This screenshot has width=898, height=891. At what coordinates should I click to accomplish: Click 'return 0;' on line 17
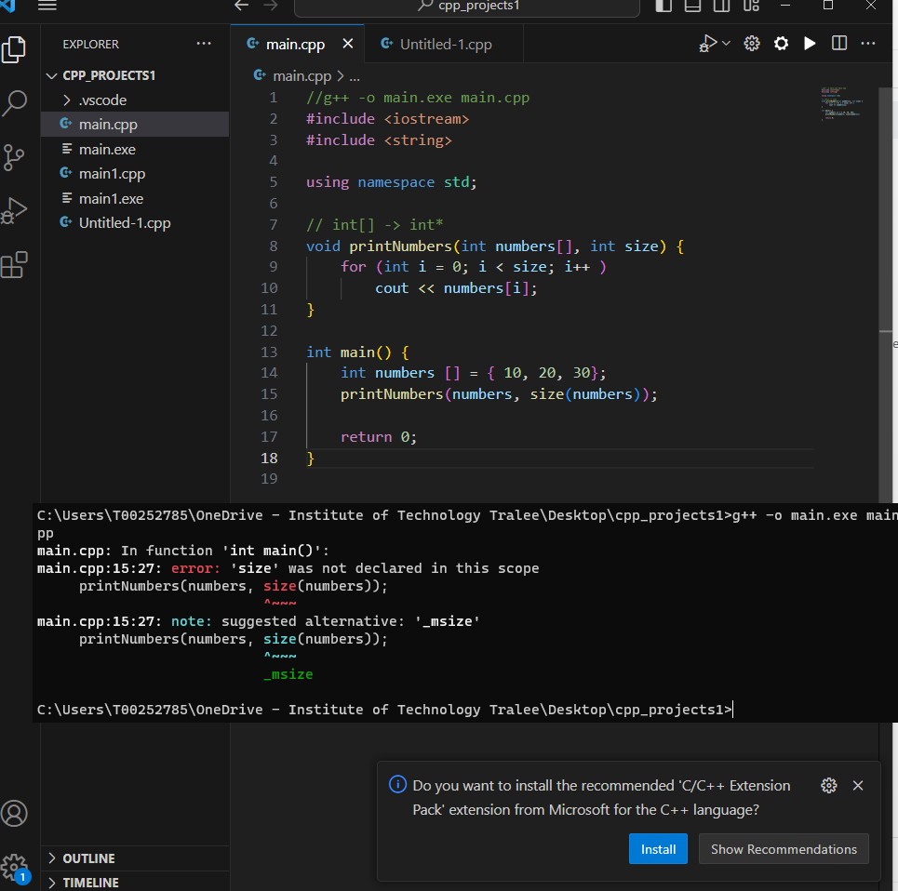[x=379, y=437]
